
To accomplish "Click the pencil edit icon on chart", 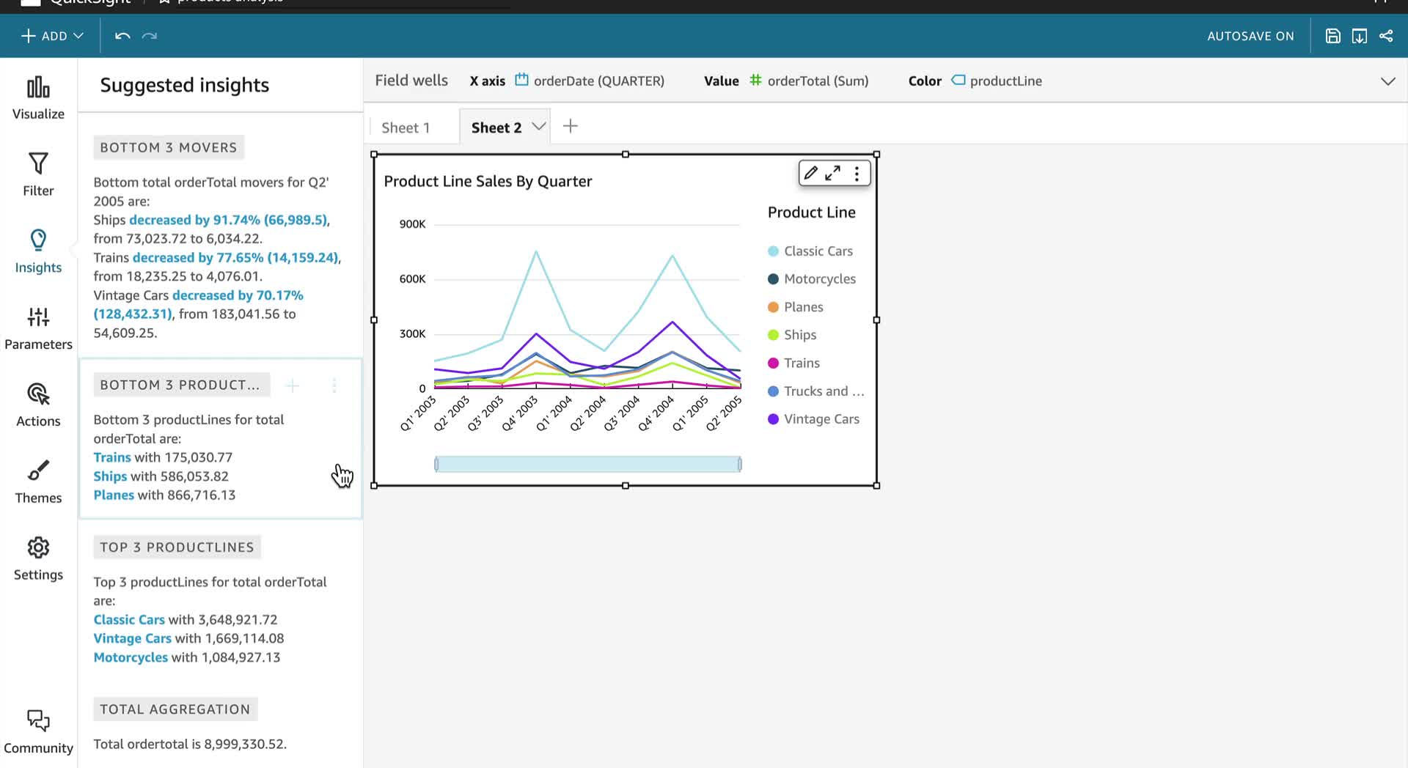I will click(x=810, y=174).
